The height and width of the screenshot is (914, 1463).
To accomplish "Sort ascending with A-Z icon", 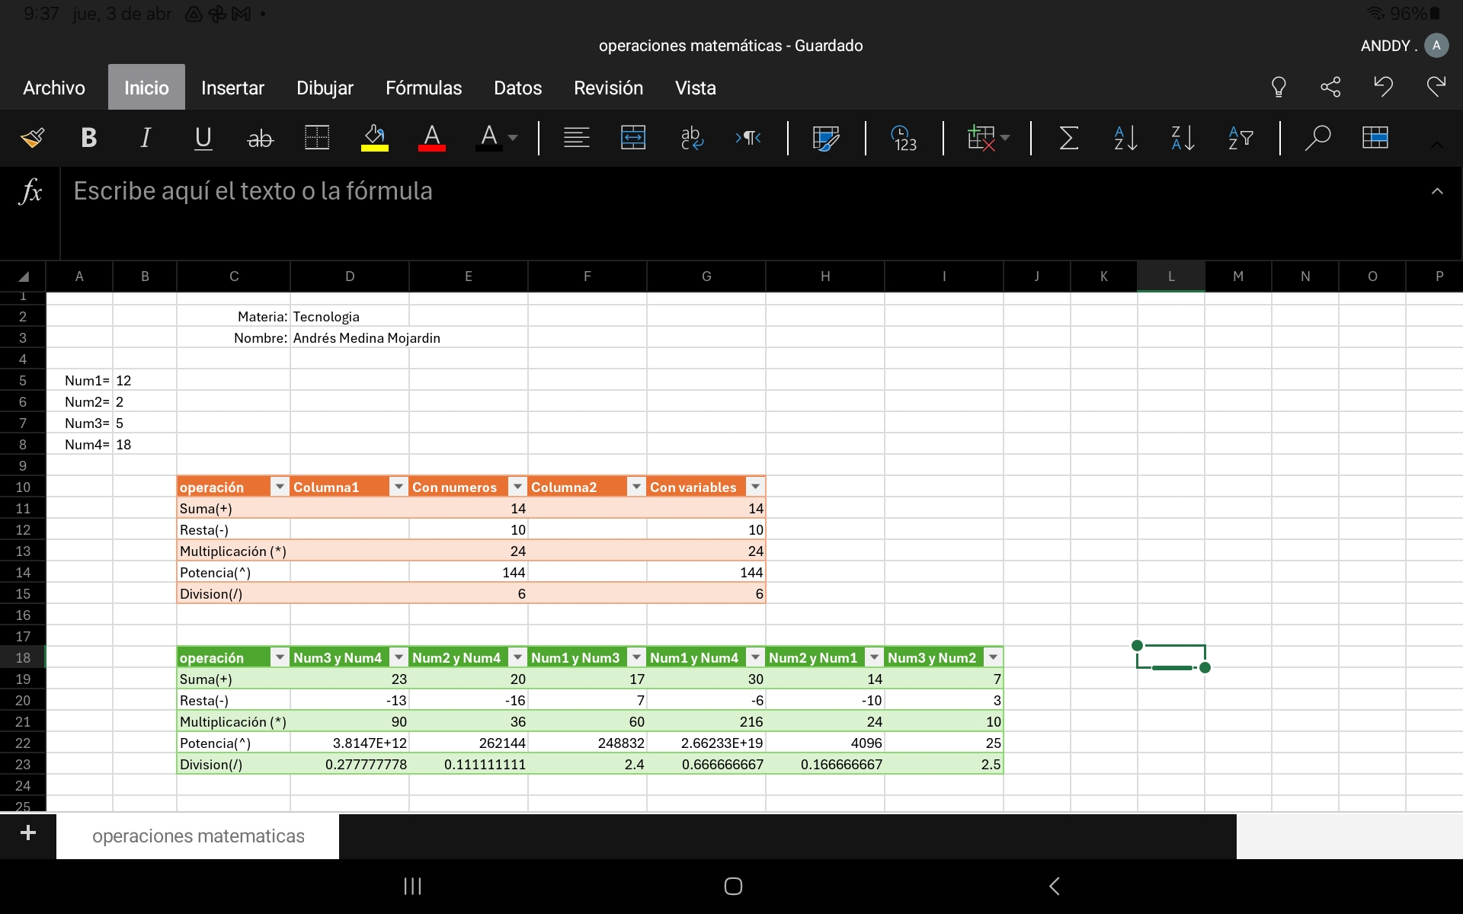I will pos(1125,138).
